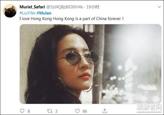Click the reply count number 8
164x115 pixels.
pyautogui.click(x=29, y=111)
